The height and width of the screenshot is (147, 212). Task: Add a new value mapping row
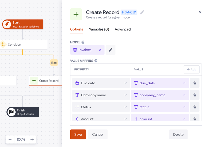point(191,70)
